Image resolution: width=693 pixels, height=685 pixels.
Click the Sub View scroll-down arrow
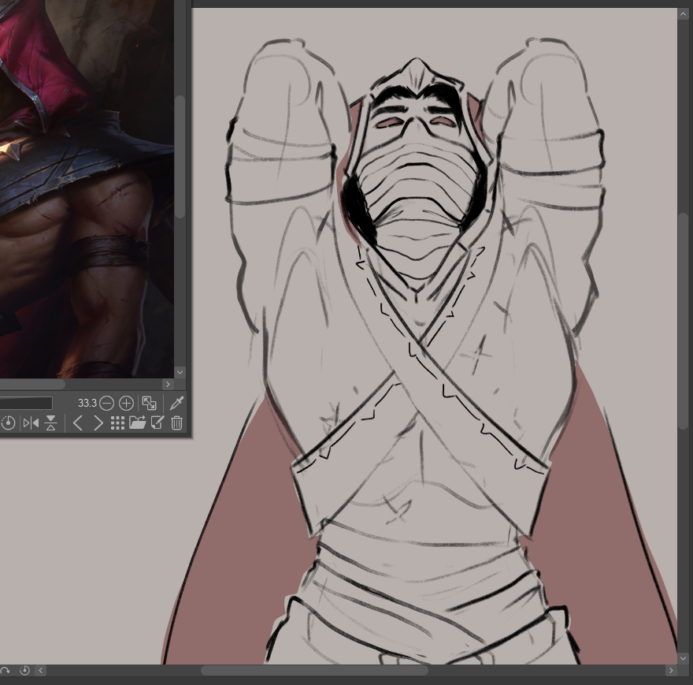180,372
